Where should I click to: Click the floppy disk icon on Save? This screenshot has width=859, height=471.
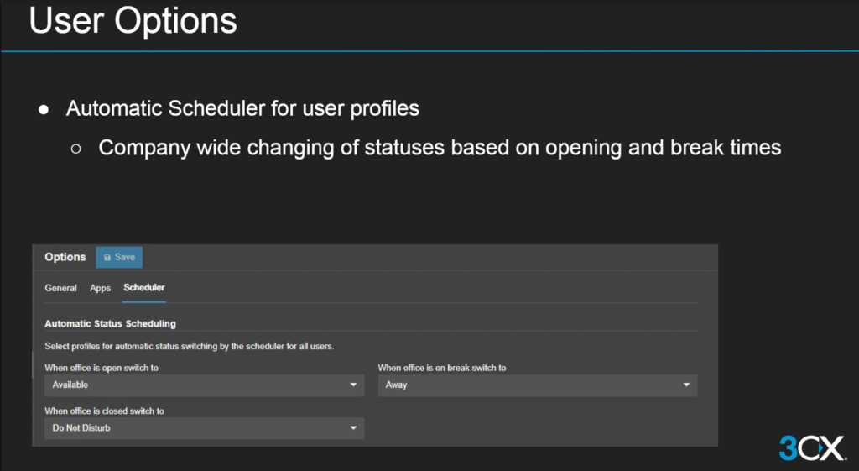pos(107,257)
